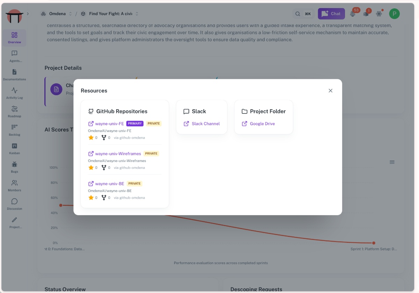
Task: Open the chart hamburger menu
Action: pyautogui.click(x=392, y=162)
